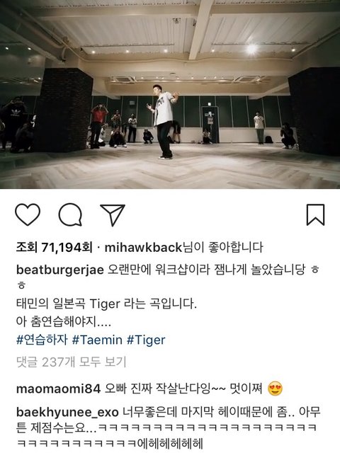This screenshot has height=460, width=340.
Task: Share post with paper plane icon
Action: [x=113, y=214]
